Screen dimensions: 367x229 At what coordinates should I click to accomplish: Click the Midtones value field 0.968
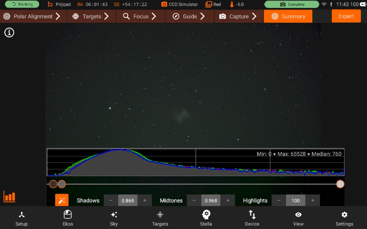211,200
